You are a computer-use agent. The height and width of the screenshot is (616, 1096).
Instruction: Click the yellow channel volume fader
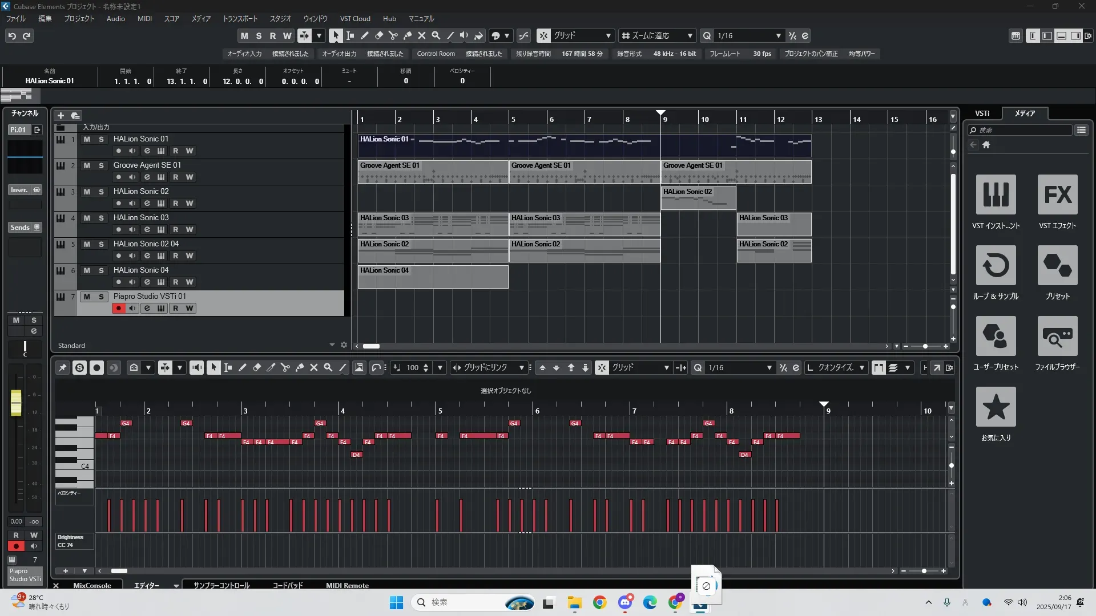click(x=16, y=402)
